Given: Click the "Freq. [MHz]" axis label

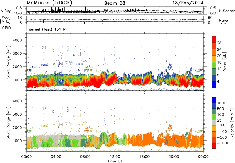Looking at the screenshot, I should tap(6, 20).
